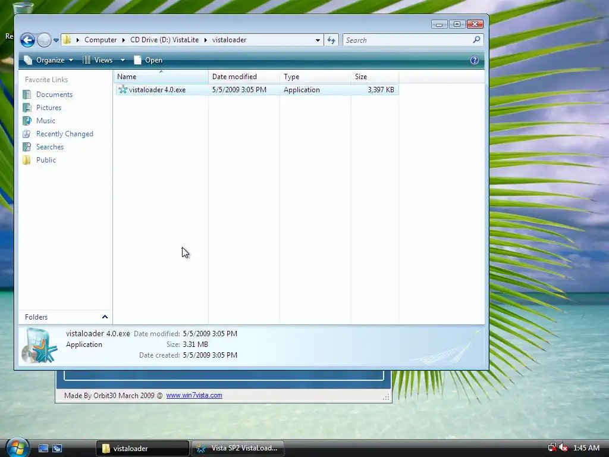The width and height of the screenshot is (609, 457).
Task: Click the large preview icon in details pane
Action: point(39,346)
